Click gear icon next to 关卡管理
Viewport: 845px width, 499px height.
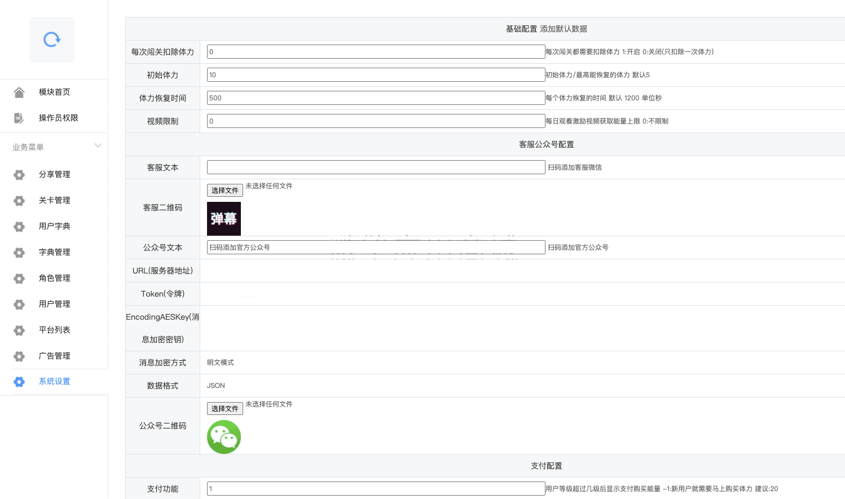[x=19, y=201]
